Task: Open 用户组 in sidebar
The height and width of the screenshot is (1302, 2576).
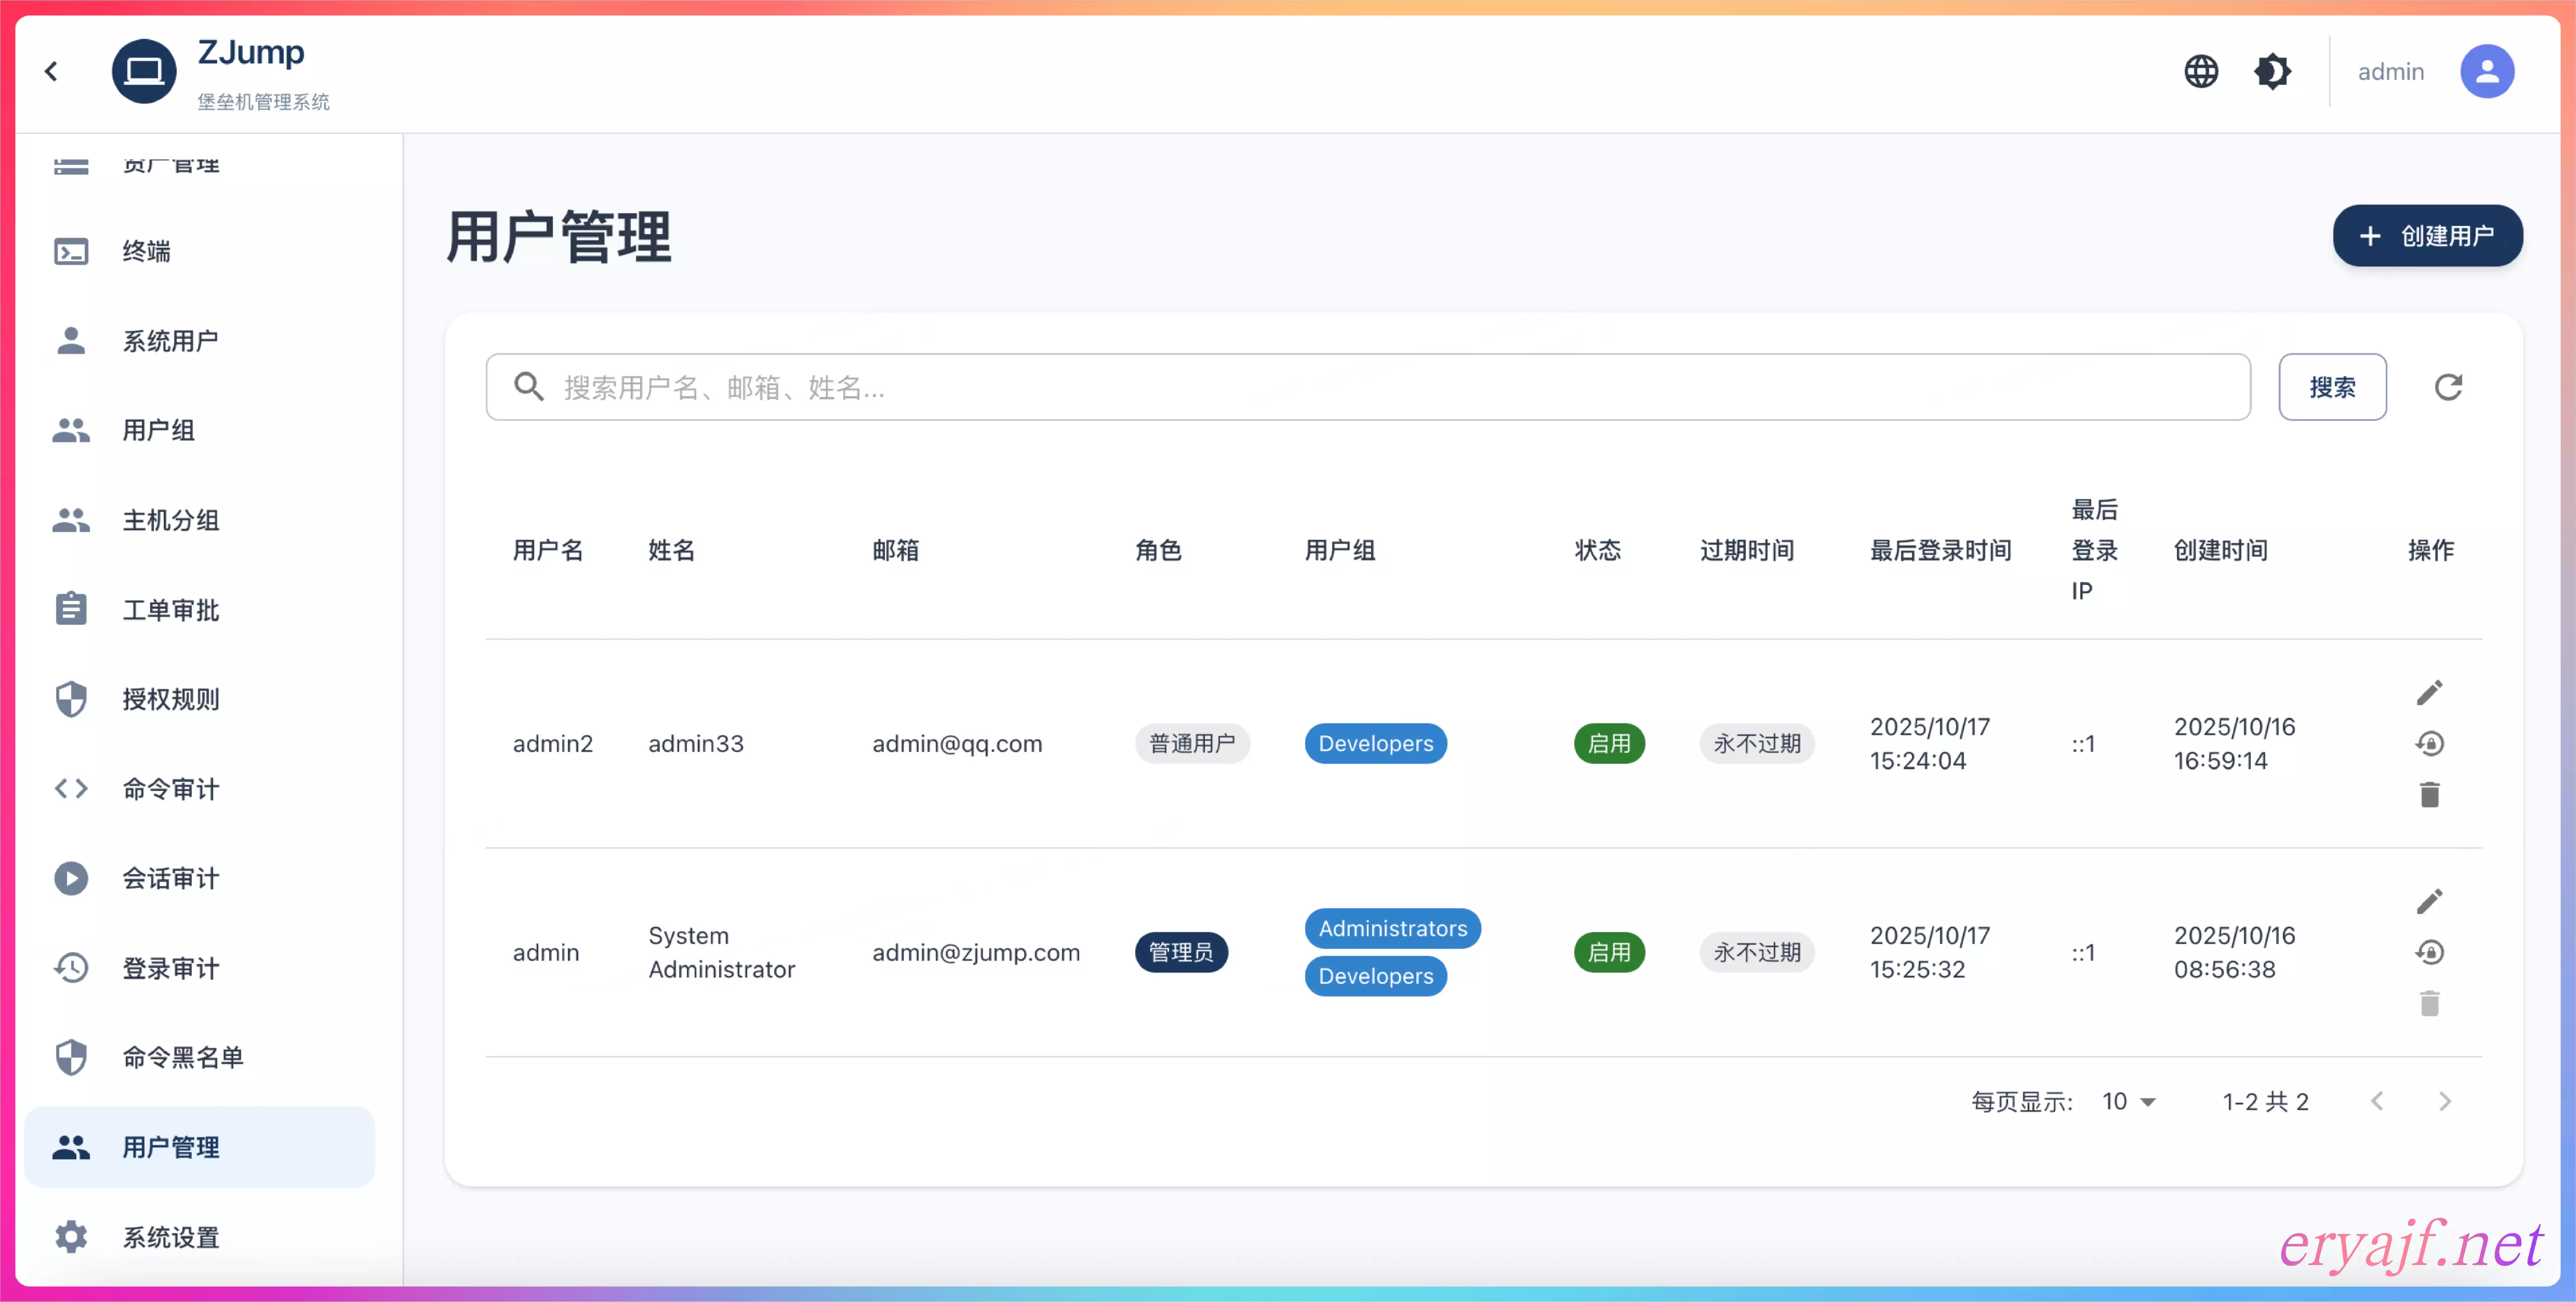Action: 158,430
